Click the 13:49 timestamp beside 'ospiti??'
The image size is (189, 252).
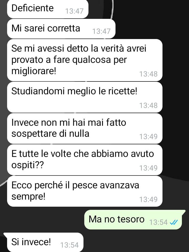click(148, 168)
